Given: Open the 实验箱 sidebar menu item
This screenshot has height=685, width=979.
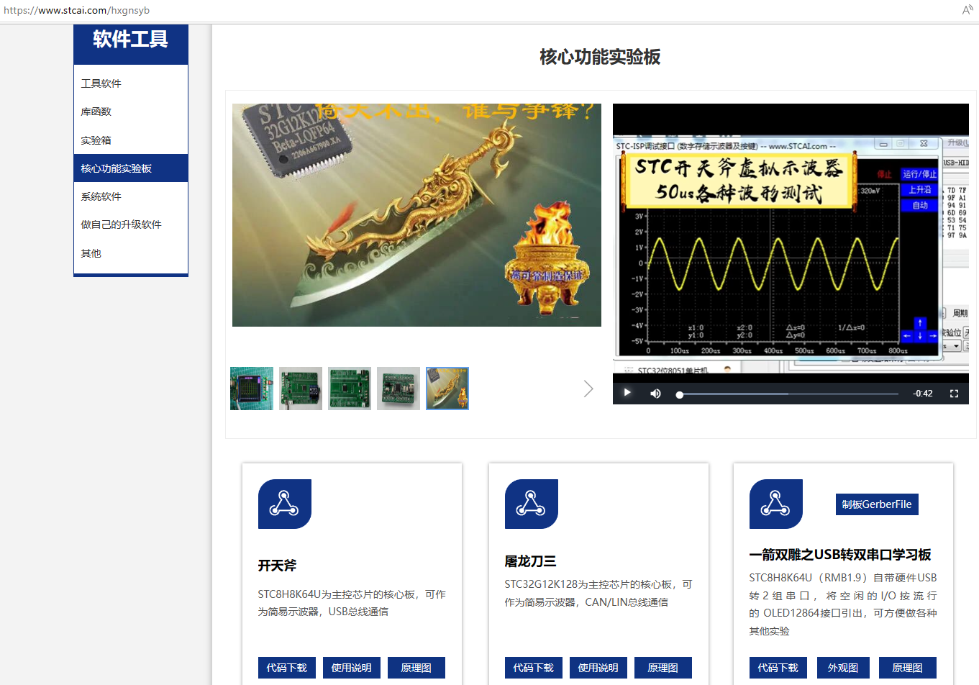Looking at the screenshot, I should tap(131, 140).
